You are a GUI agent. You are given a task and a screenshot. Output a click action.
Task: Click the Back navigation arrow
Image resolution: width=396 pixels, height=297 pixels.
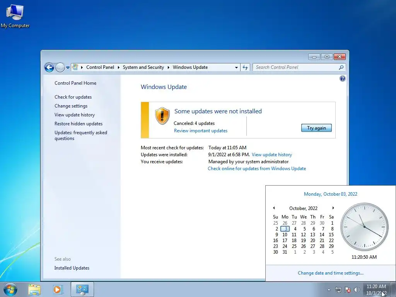49,67
